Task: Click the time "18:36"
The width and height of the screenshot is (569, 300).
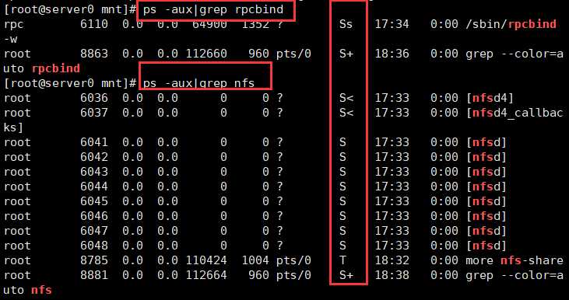Action: pyautogui.click(x=392, y=54)
